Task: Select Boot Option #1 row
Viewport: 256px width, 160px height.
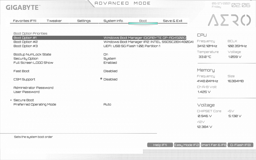Action: pos(99,38)
